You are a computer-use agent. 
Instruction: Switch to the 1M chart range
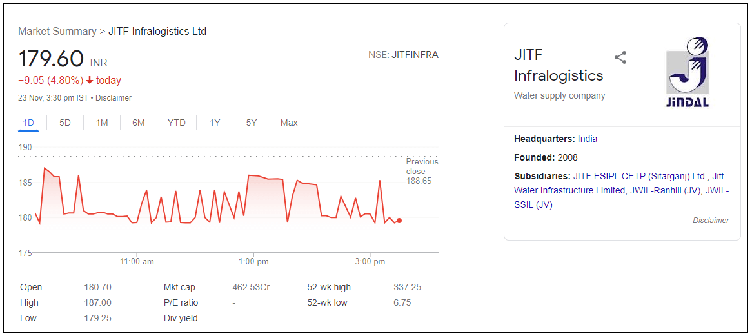[102, 123]
